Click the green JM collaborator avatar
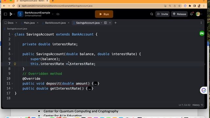 click(202, 33)
